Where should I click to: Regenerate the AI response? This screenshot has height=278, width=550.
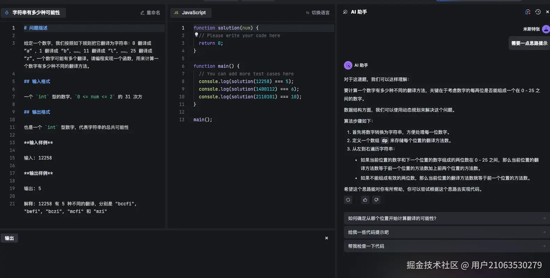348,200
